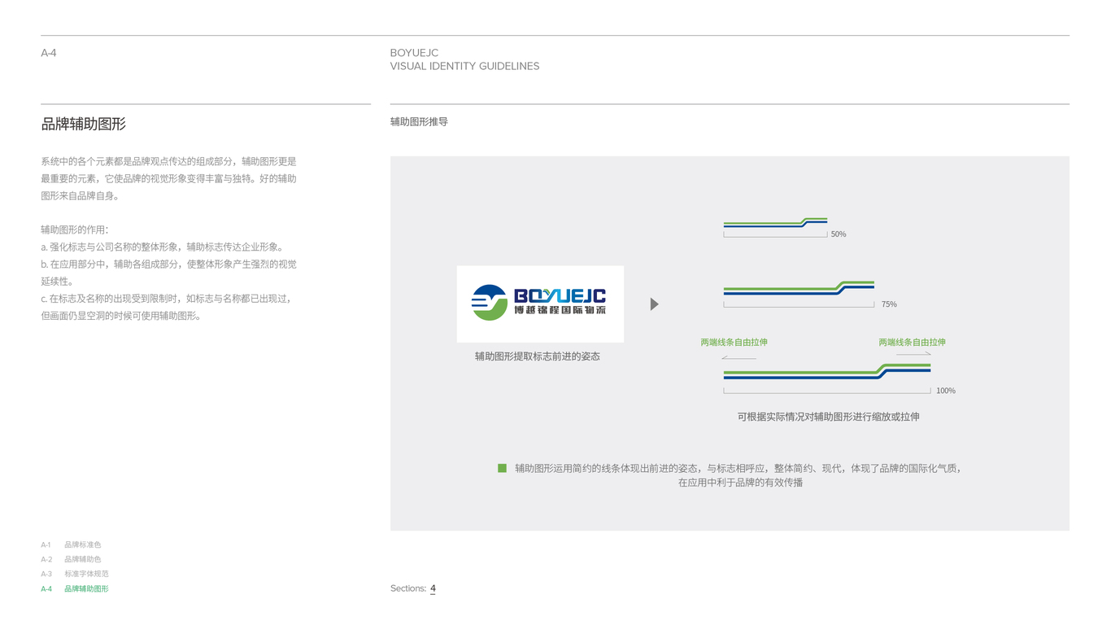Select the 50% scaled auxiliary line graphic
The image size is (1111, 625).
tap(775, 222)
